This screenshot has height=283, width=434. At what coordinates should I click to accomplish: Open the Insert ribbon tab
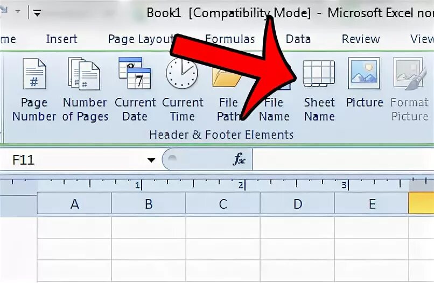61,39
